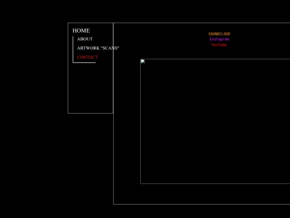Open the HOME navigation link
Screen dimensions: 290x218
(81, 31)
